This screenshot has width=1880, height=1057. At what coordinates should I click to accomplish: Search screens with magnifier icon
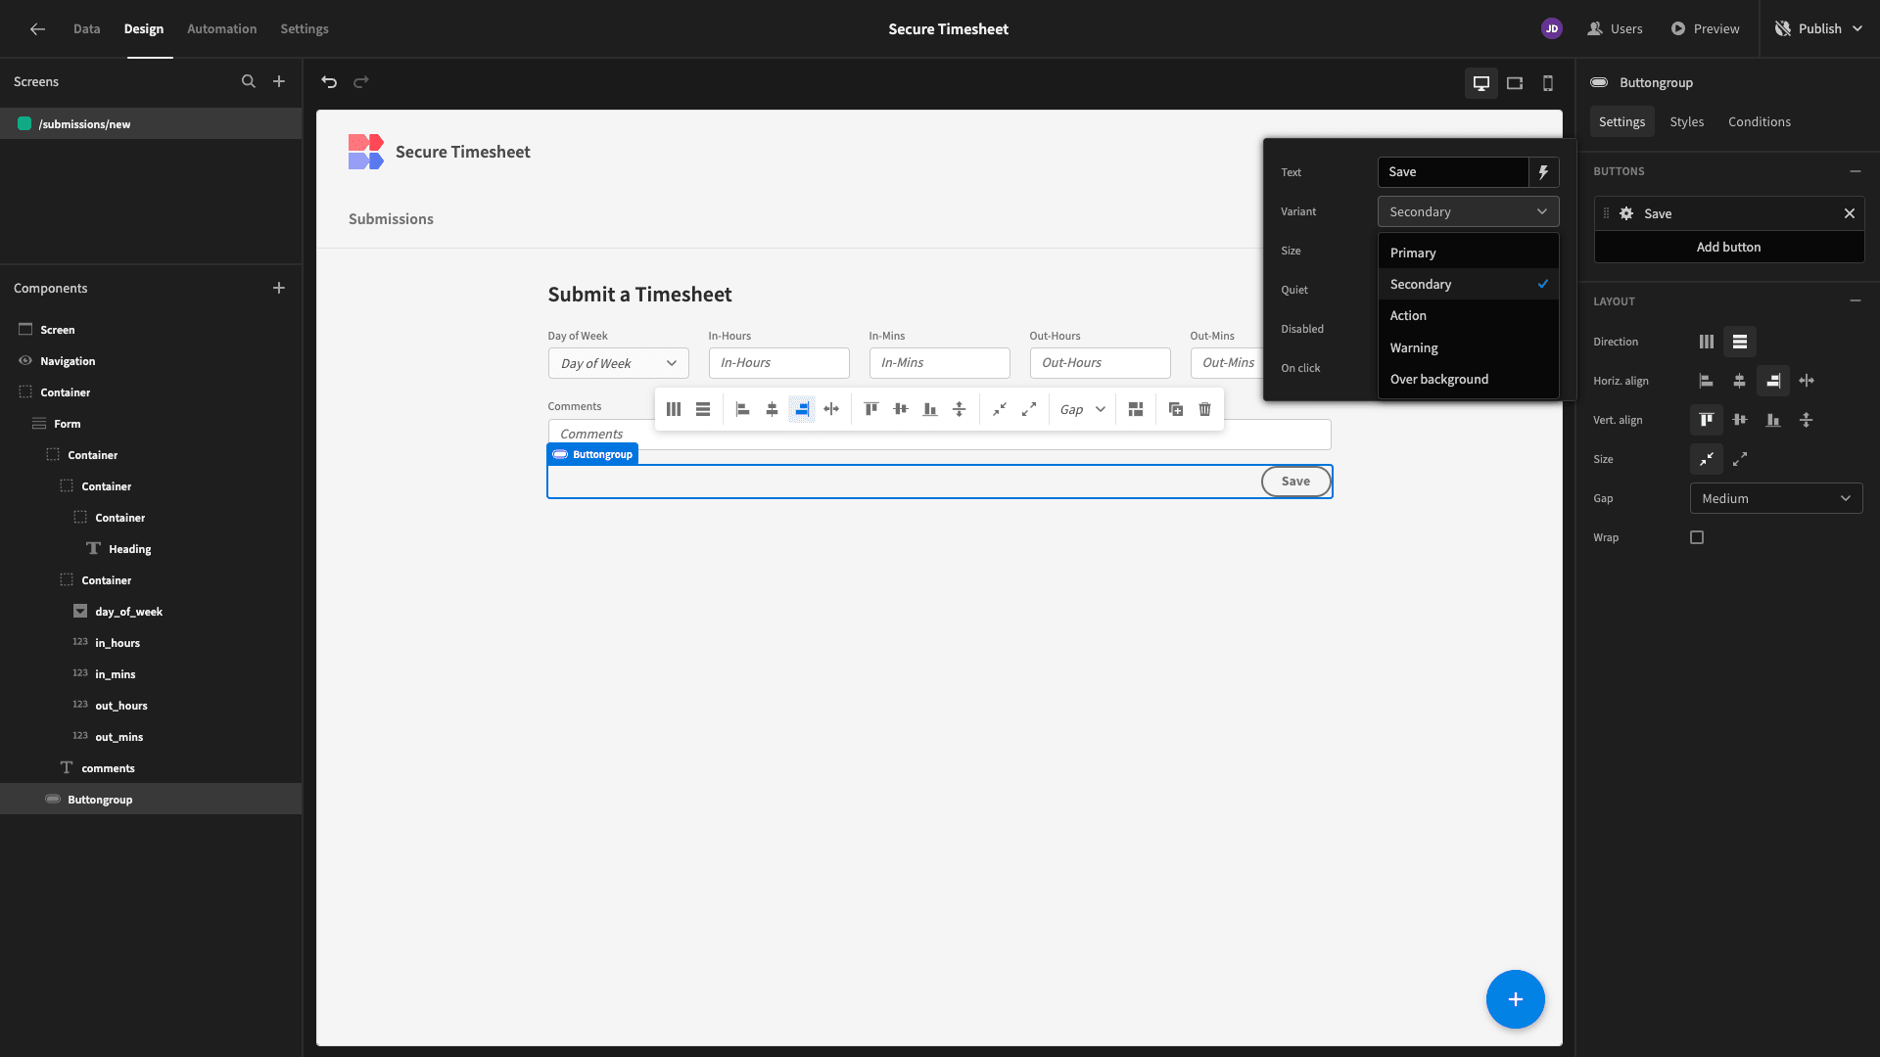click(x=249, y=82)
